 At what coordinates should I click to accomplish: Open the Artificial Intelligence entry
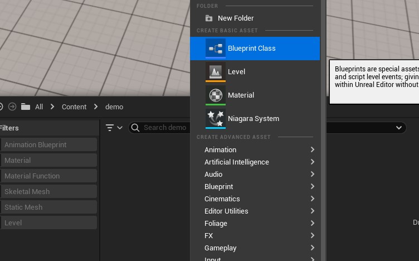[255, 162]
